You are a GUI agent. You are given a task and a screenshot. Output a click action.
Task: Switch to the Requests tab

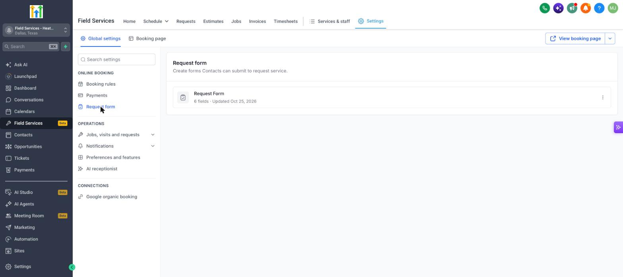186,21
